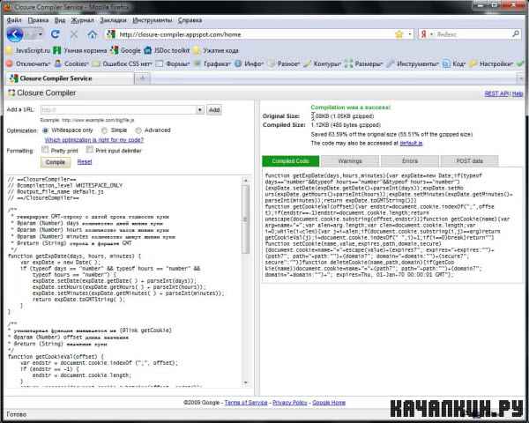
Task: Open the address bar history dropdown
Action: tap(410, 34)
